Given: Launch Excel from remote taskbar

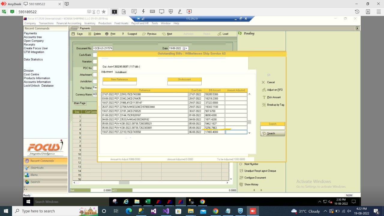Looking at the screenshot, I should point(148,202).
